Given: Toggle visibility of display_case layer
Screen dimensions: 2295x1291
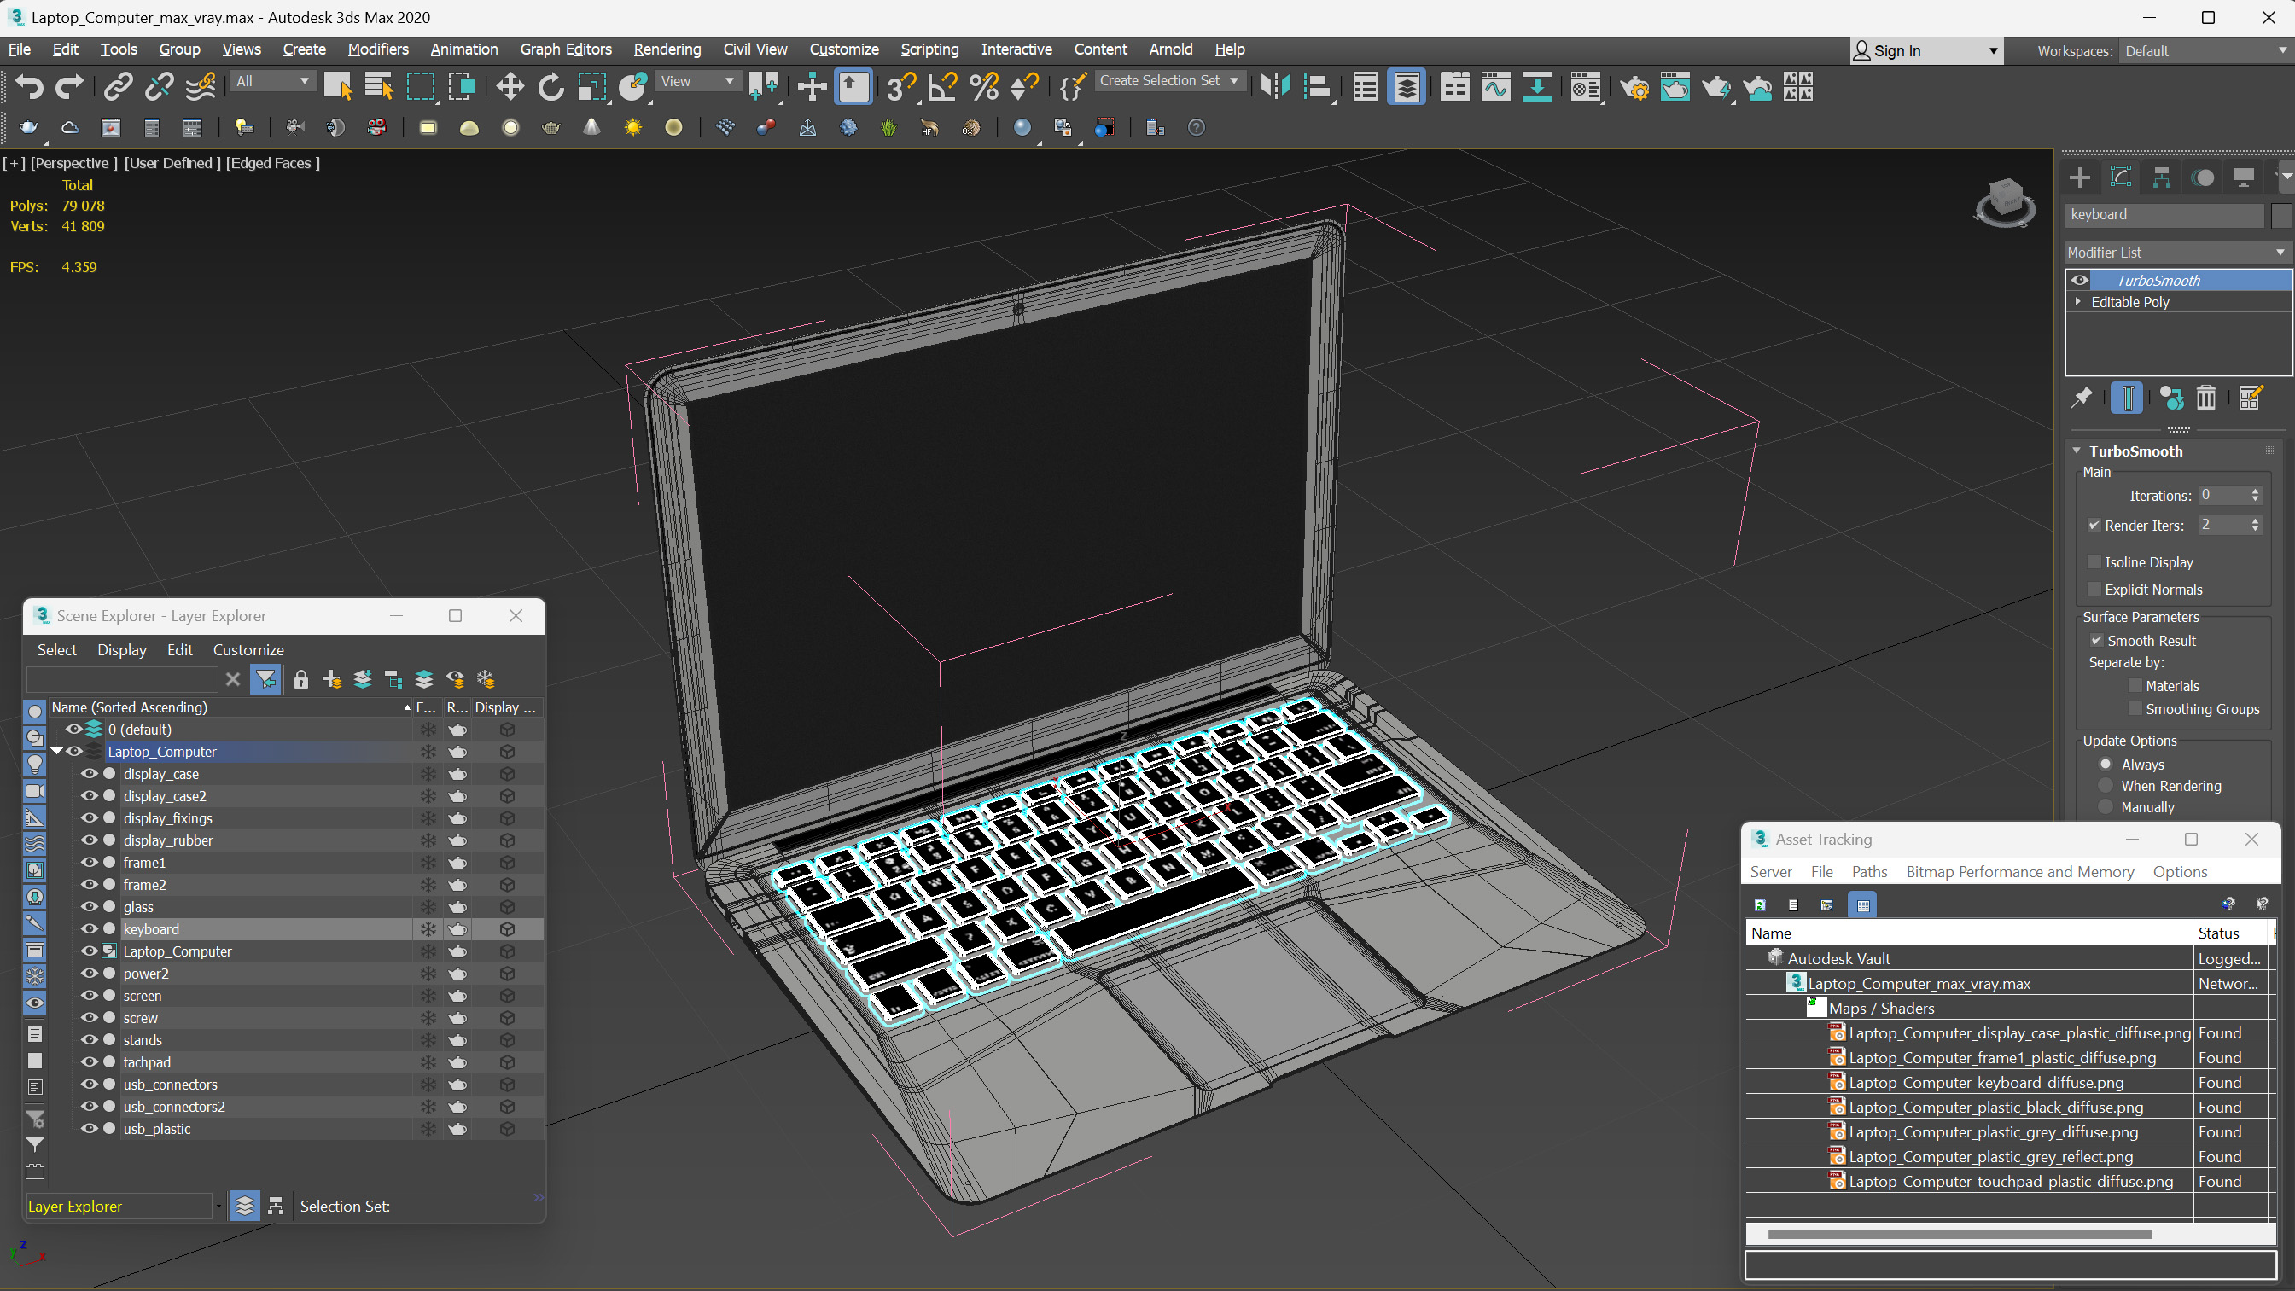Looking at the screenshot, I should [x=90, y=772].
